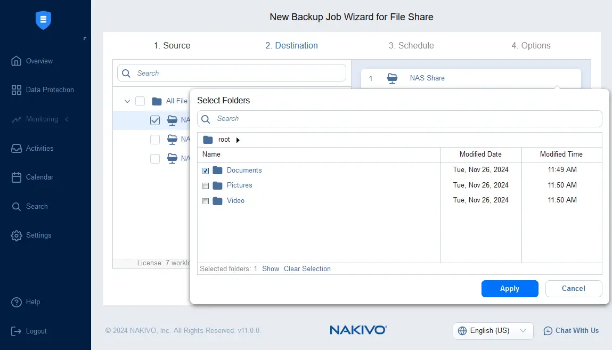612x350 pixels.
Task: Click the Clear Selection link
Action: tap(307, 269)
